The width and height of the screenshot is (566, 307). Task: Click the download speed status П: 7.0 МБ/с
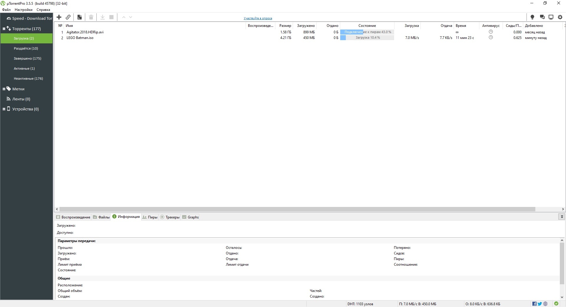pos(418,304)
